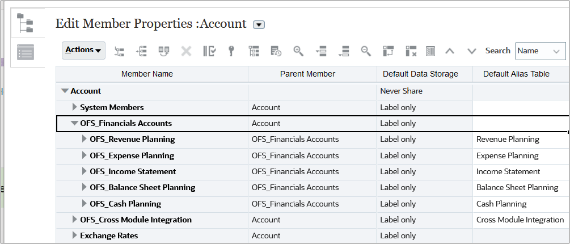Expand the OFS_Expense Planning node
This screenshot has height=244, width=570.
(85, 155)
